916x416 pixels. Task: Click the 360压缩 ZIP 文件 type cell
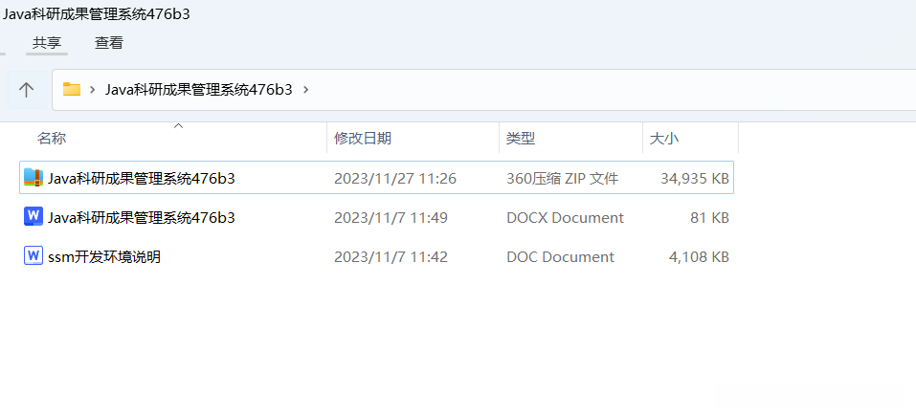coord(563,178)
